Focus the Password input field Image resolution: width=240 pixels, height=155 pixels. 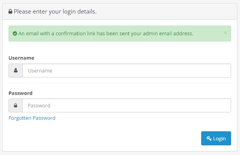pyautogui.click(x=126, y=105)
